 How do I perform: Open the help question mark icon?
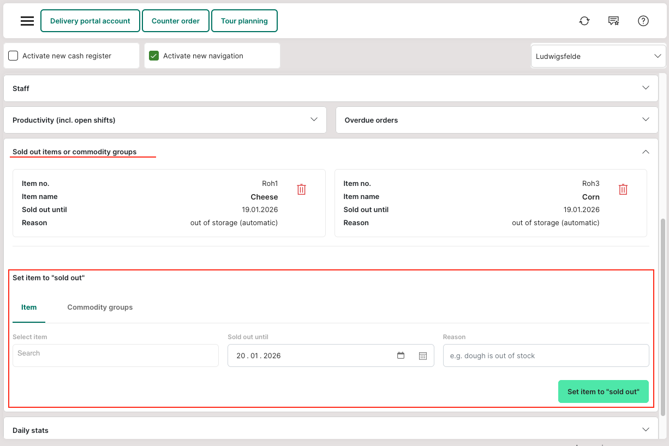pos(643,21)
